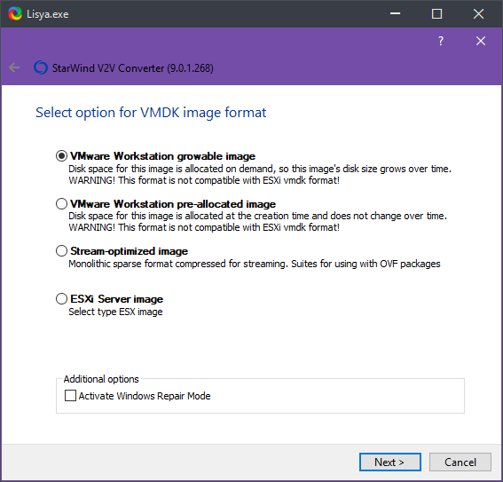Click the StarWind V2V Converter logo icon

(41, 67)
